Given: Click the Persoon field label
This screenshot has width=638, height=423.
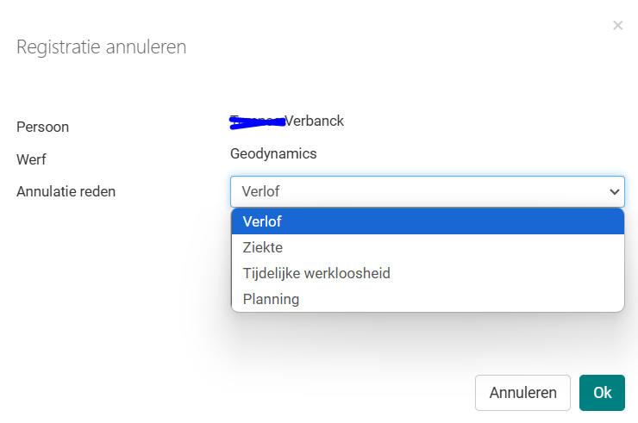Looking at the screenshot, I should click(42, 127).
